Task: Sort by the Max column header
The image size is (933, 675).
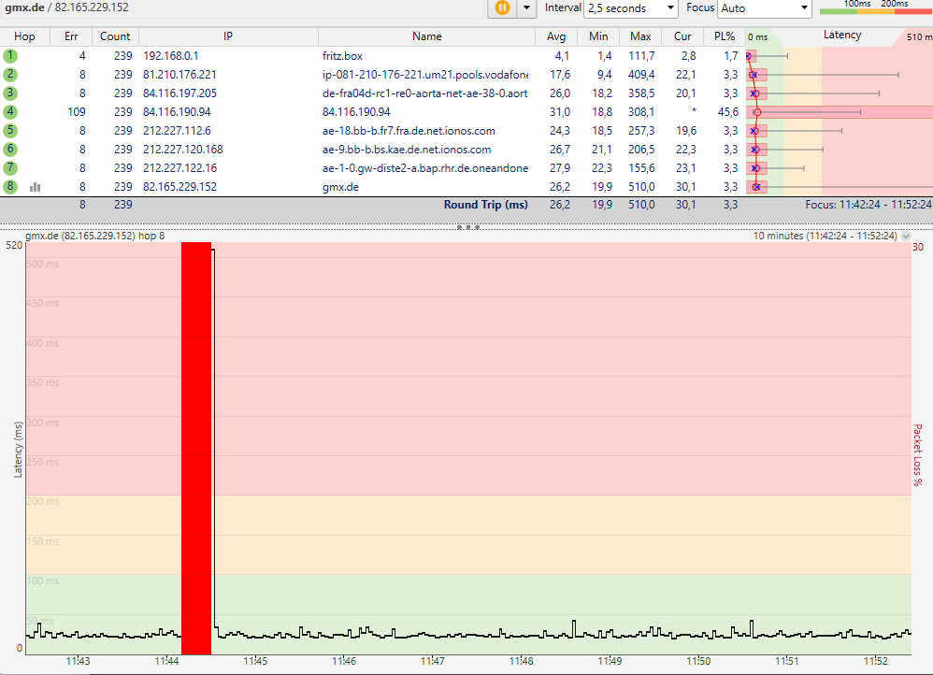Action: pyautogui.click(x=640, y=36)
